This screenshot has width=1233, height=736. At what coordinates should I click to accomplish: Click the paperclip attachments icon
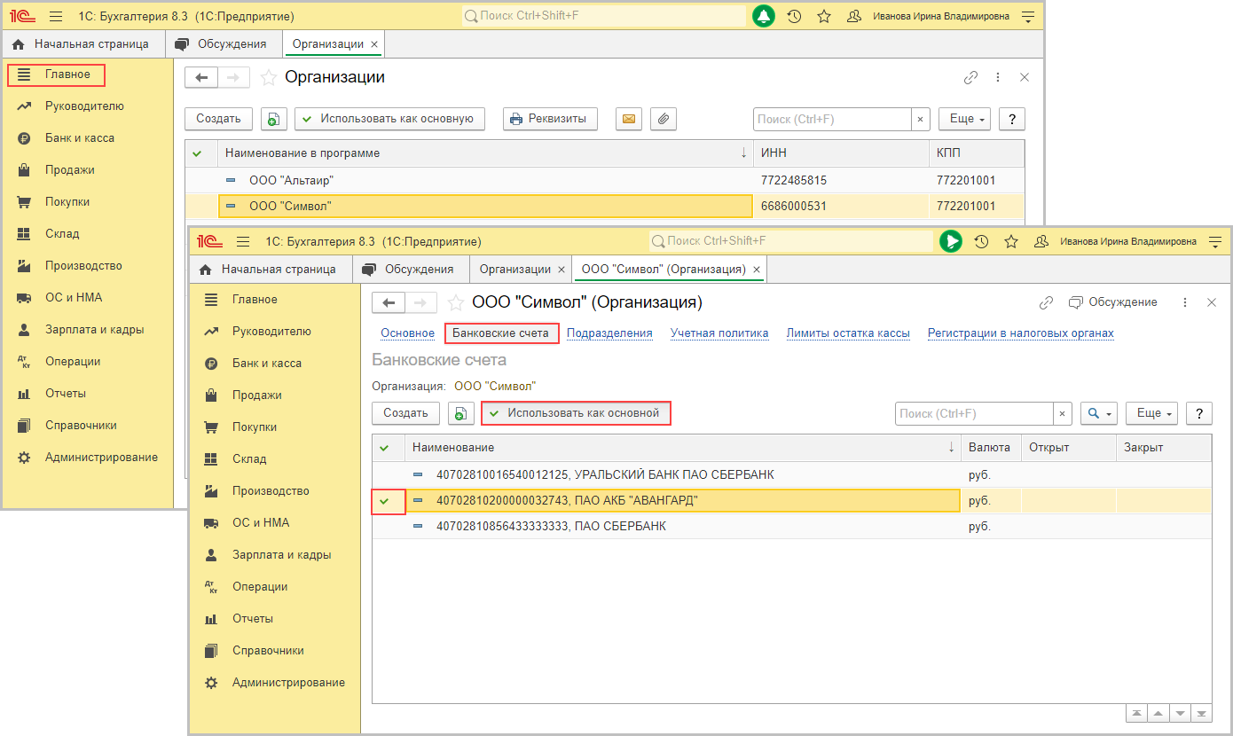(x=664, y=119)
